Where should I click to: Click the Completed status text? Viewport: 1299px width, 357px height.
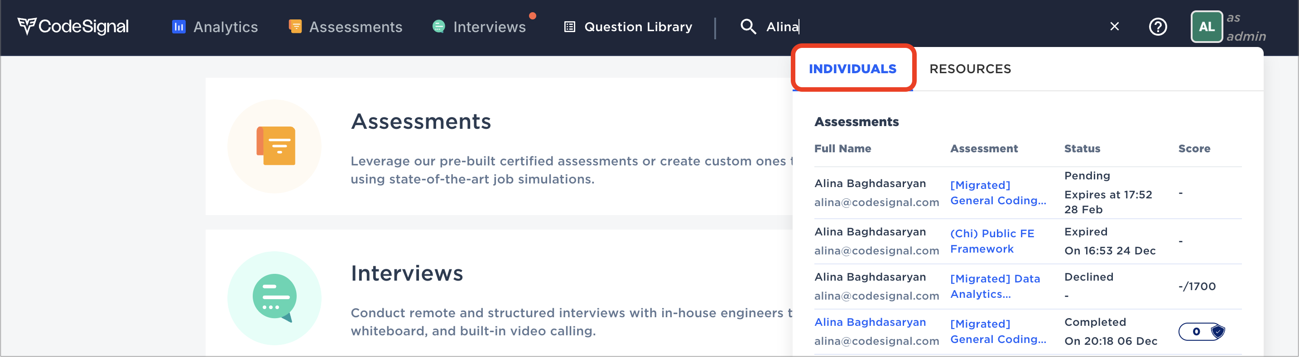(x=1095, y=322)
